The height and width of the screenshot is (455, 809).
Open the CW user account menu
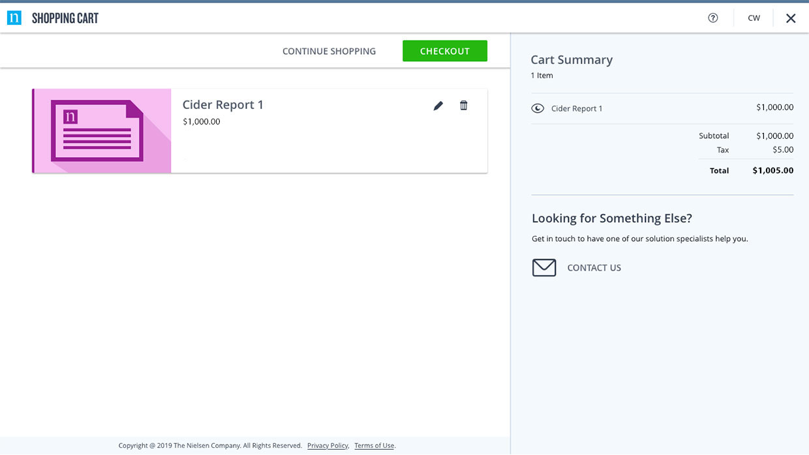point(754,18)
